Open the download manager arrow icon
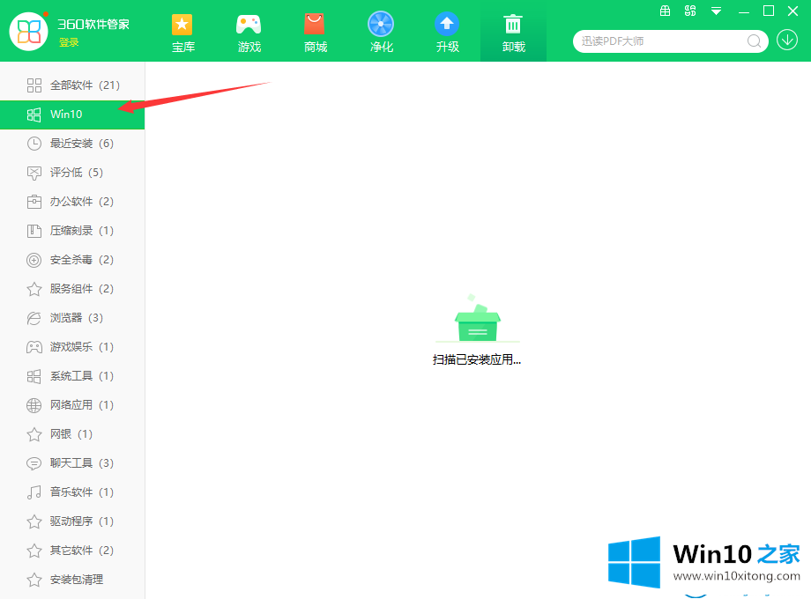 [787, 40]
